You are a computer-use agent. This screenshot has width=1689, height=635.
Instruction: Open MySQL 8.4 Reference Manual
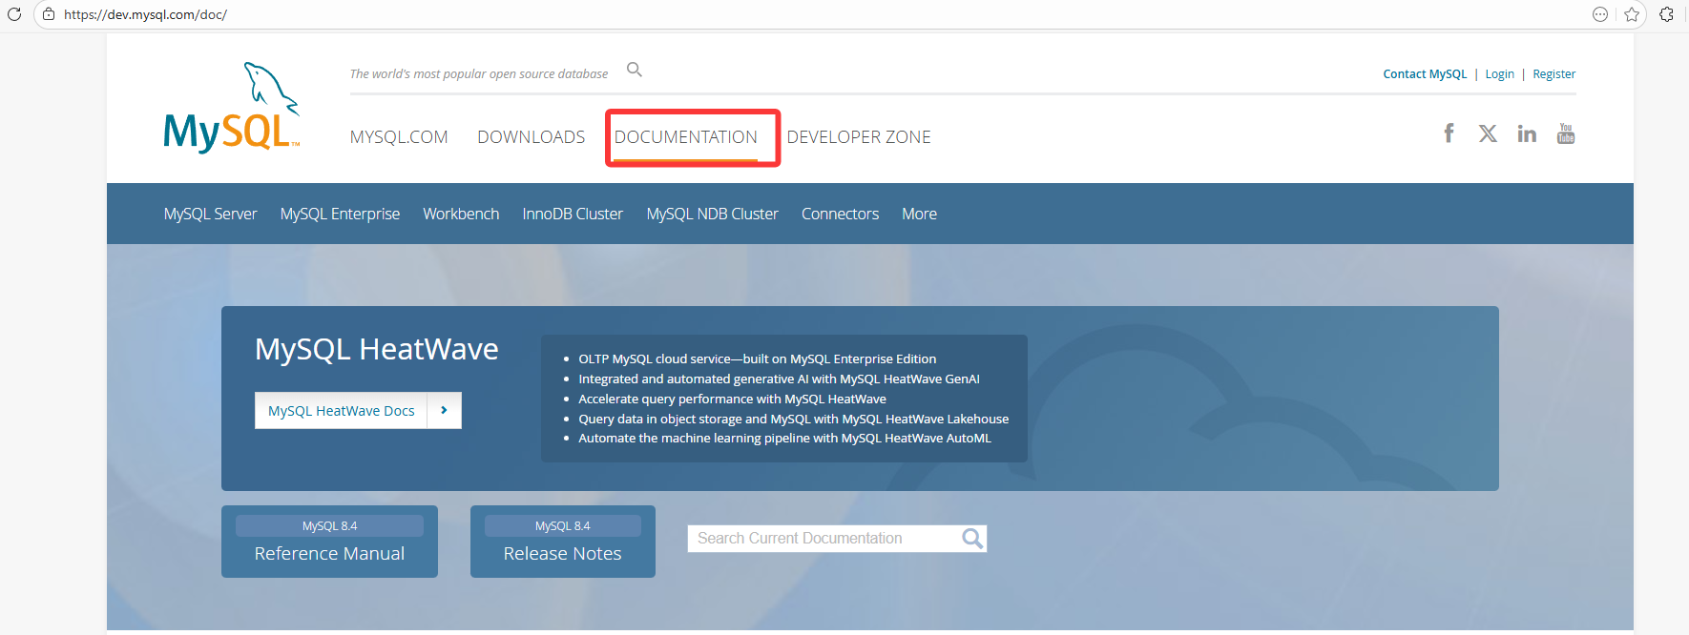coord(329,542)
